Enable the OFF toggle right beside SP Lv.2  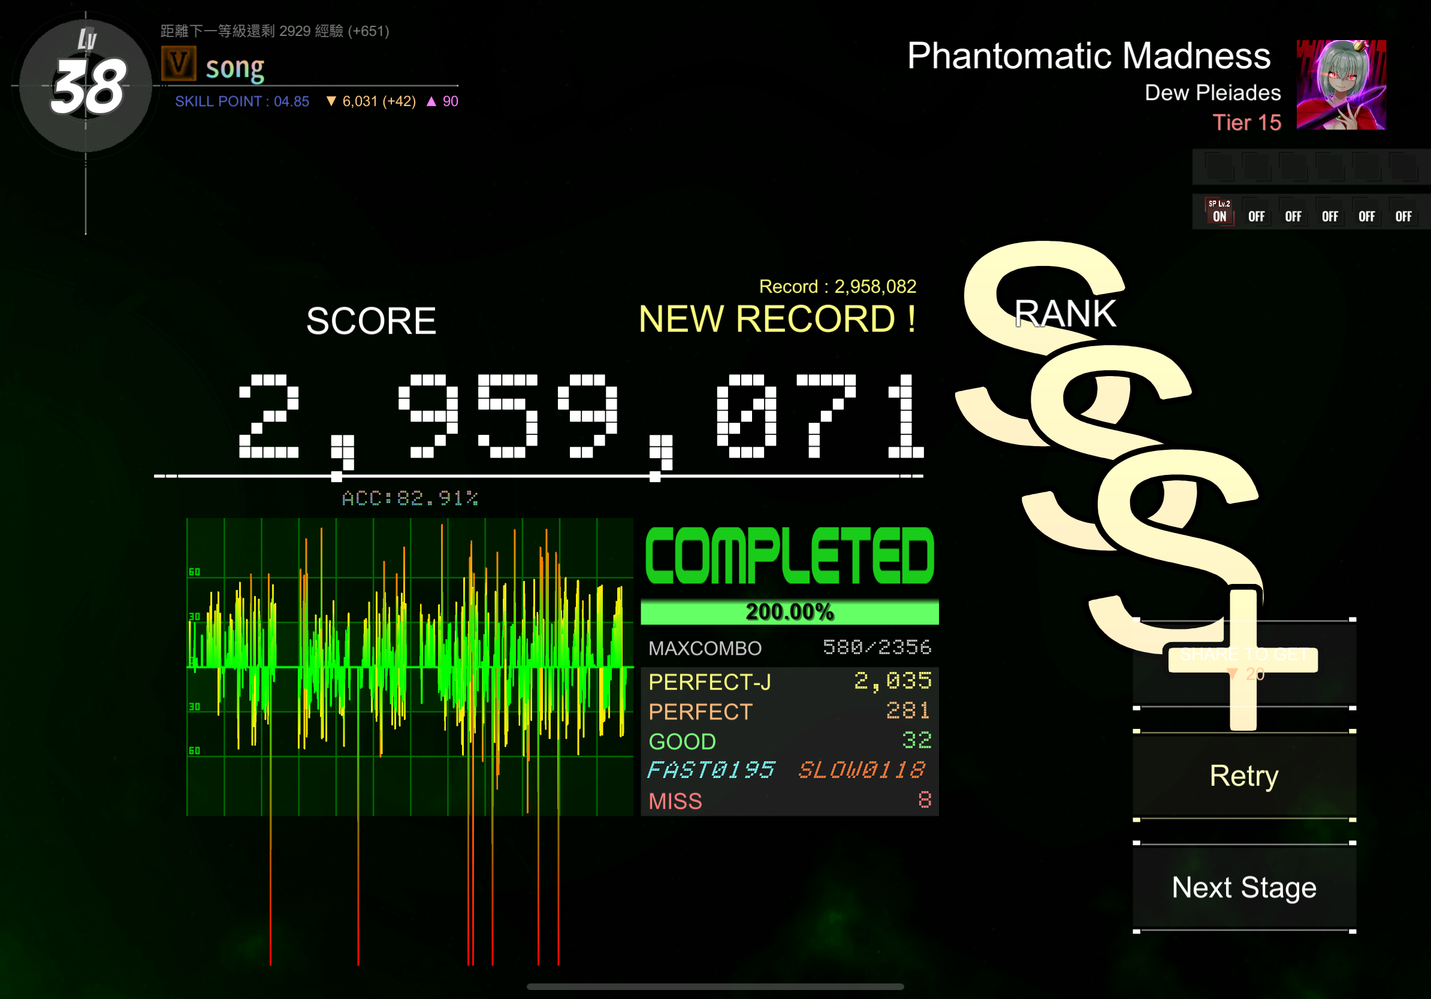pos(1256,216)
